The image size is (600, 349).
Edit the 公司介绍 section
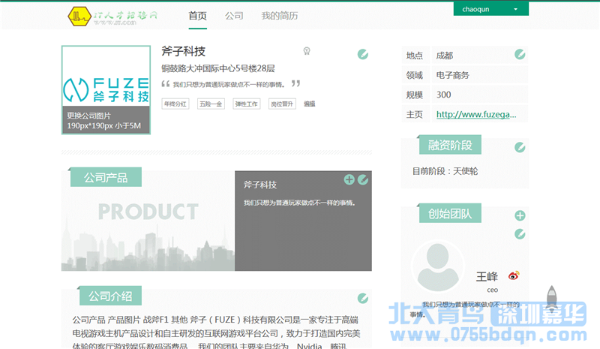pos(363,298)
